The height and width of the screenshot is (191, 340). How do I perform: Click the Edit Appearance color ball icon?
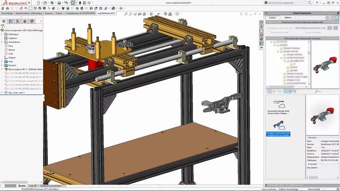pos(166,14)
